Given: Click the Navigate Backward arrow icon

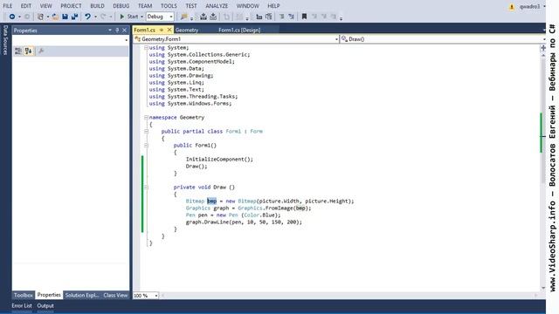Looking at the screenshot, I should click(x=12, y=17).
